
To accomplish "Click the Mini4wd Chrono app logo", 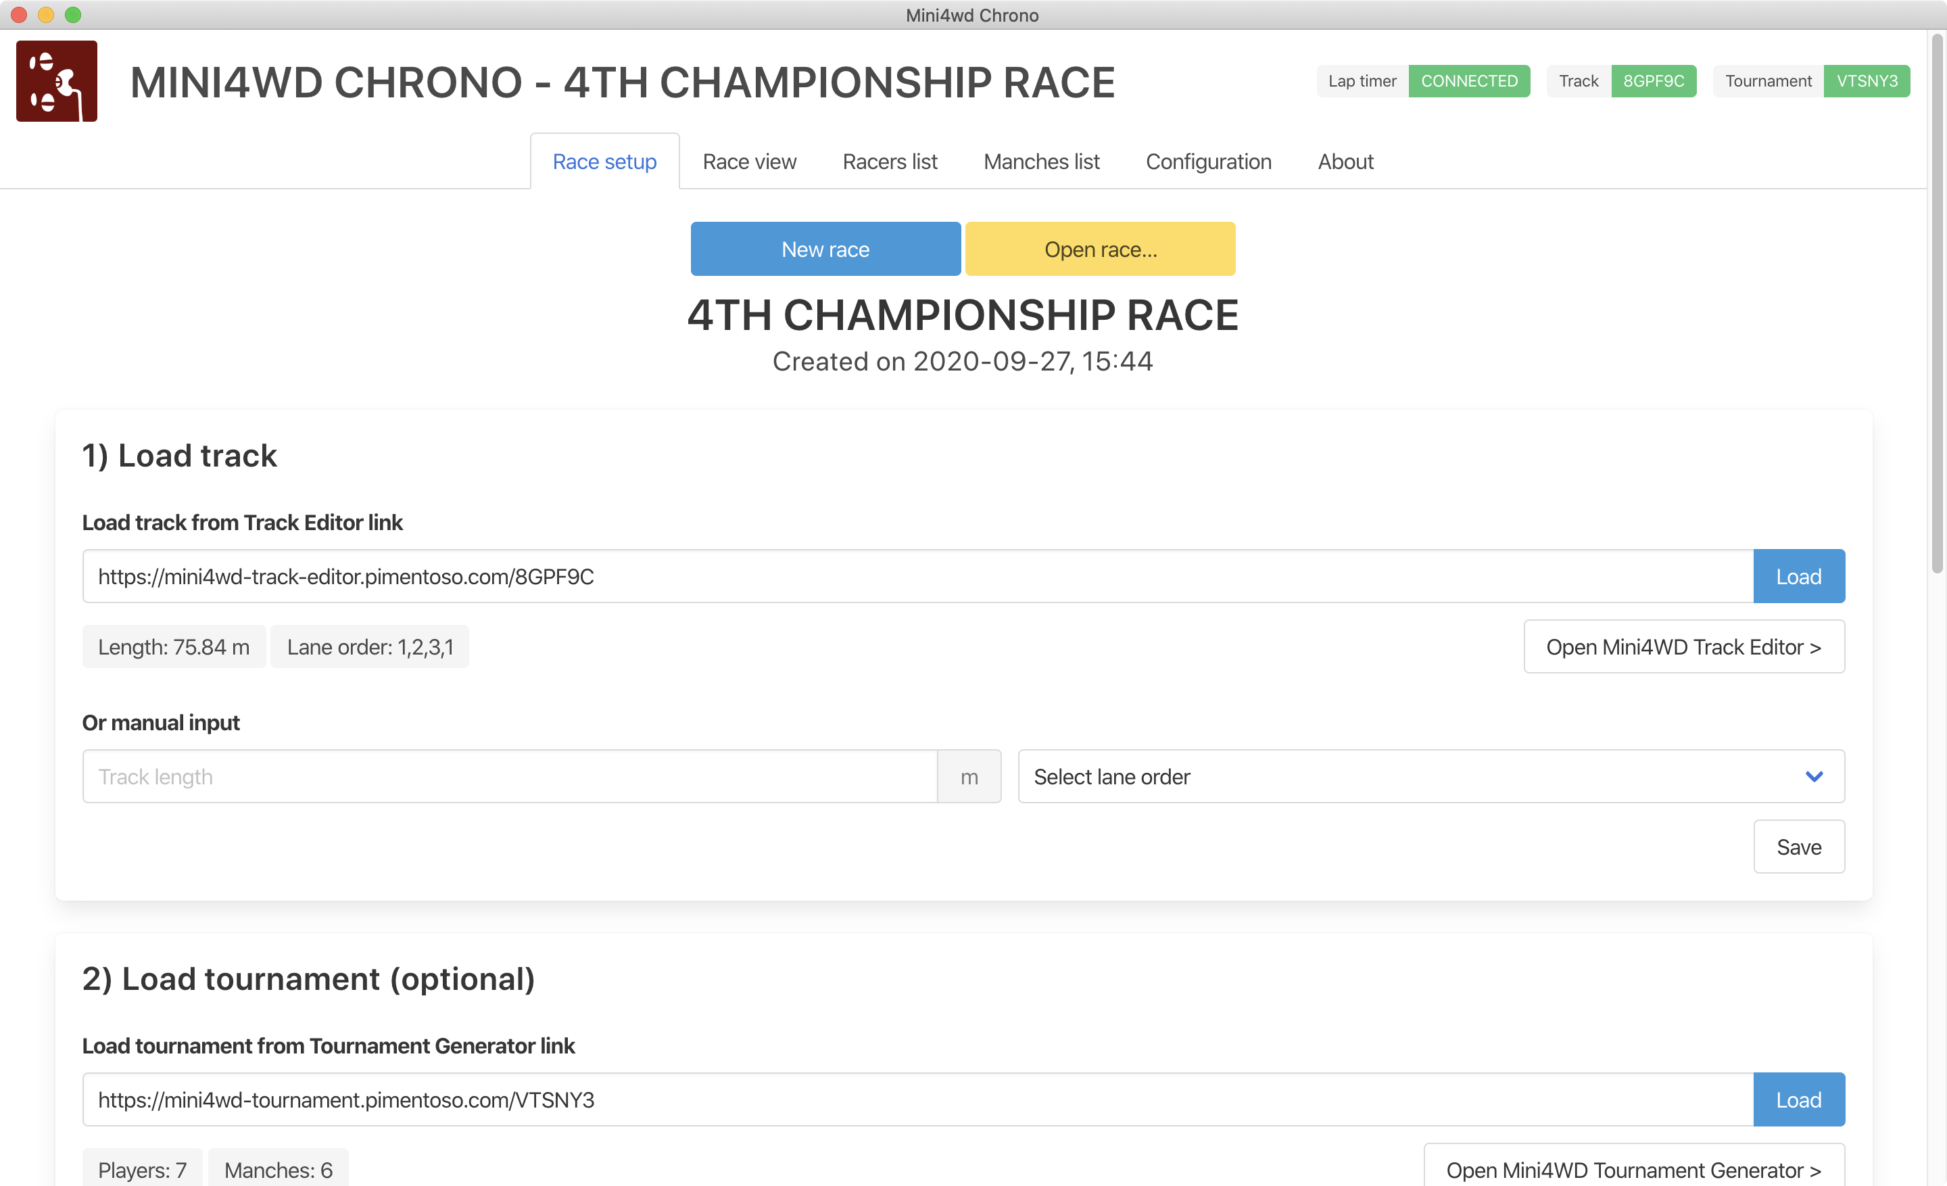I will tap(56, 81).
